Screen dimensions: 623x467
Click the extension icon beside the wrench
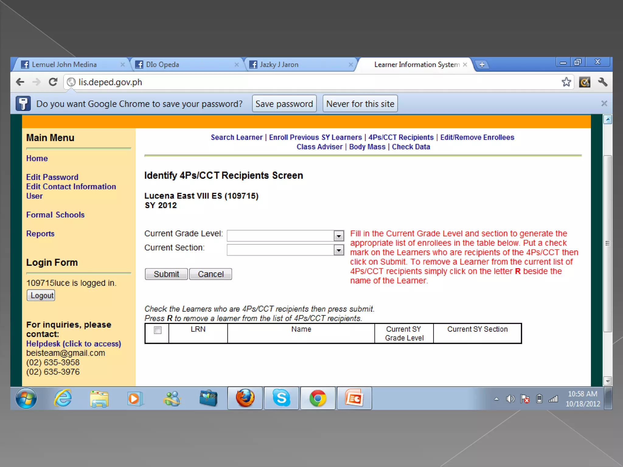(x=584, y=82)
